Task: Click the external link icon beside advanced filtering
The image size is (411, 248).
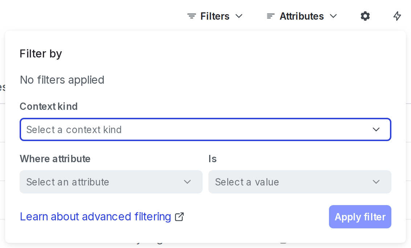Action: (x=179, y=217)
